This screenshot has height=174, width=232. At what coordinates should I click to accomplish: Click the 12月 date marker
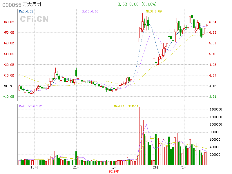[x=76, y=168]
